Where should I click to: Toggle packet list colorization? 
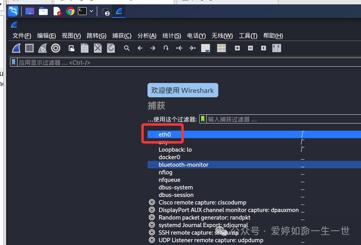coord(221,48)
